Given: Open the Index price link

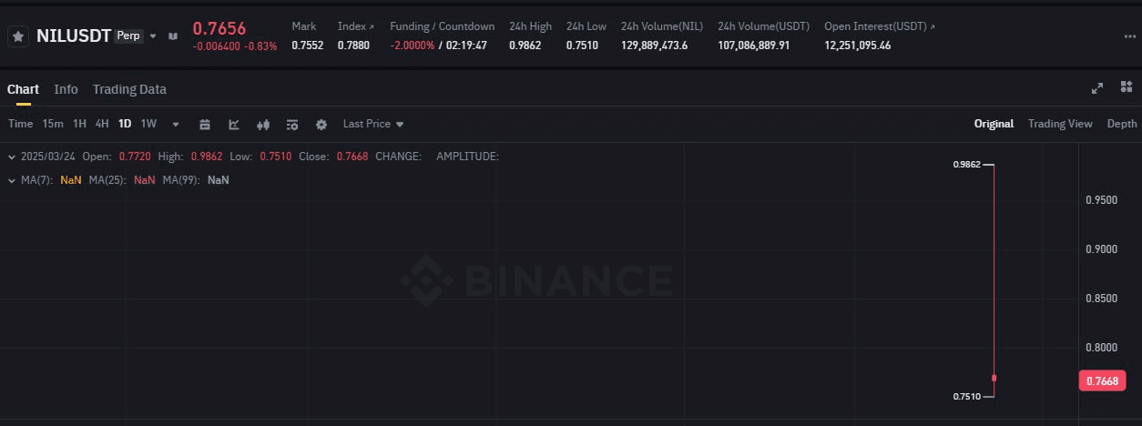Looking at the screenshot, I should pyautogui.click(x=356, y=26).
